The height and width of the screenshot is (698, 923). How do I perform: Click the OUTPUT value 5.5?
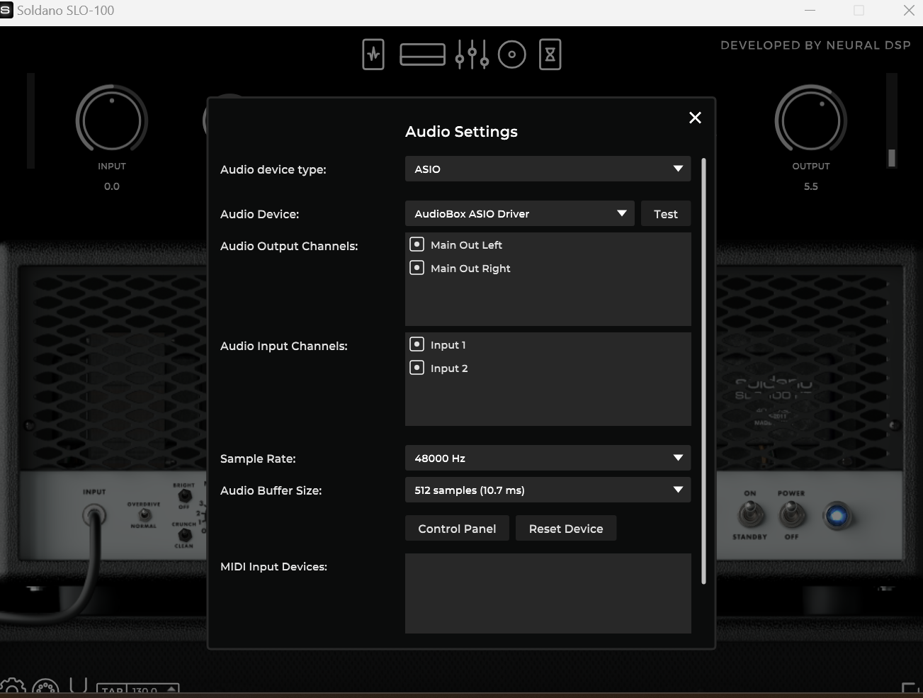[x=811, y=186]
